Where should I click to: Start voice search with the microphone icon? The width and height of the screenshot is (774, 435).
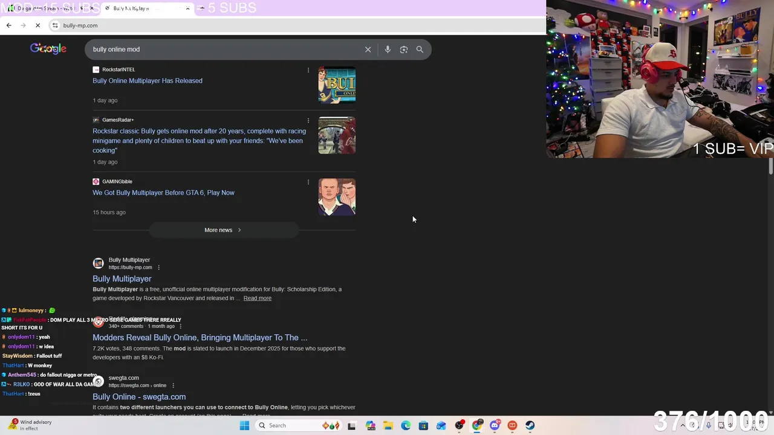tap(388, 50)
